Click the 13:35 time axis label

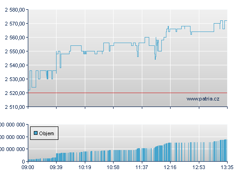[227, 167]
